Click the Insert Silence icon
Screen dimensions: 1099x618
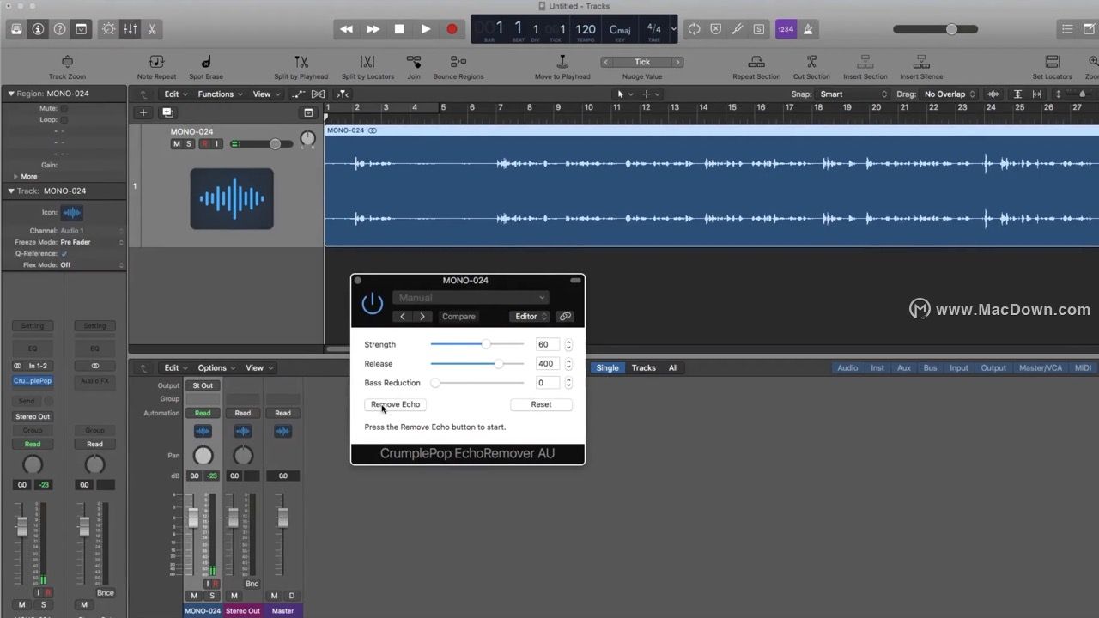pos(921,62)
